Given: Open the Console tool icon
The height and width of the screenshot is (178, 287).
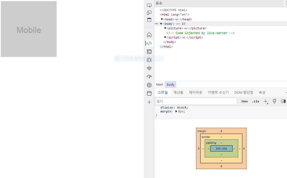Looking at the screenshot, I should tap(149, 52).
